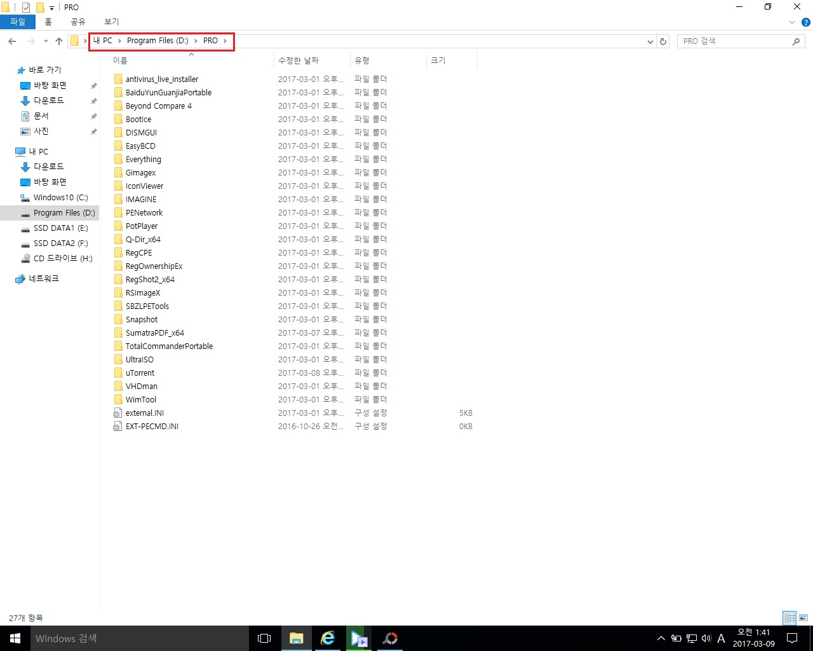Select the uTorrent folder name
Viewport: 813px width, 651px height.
pos(140,373)
